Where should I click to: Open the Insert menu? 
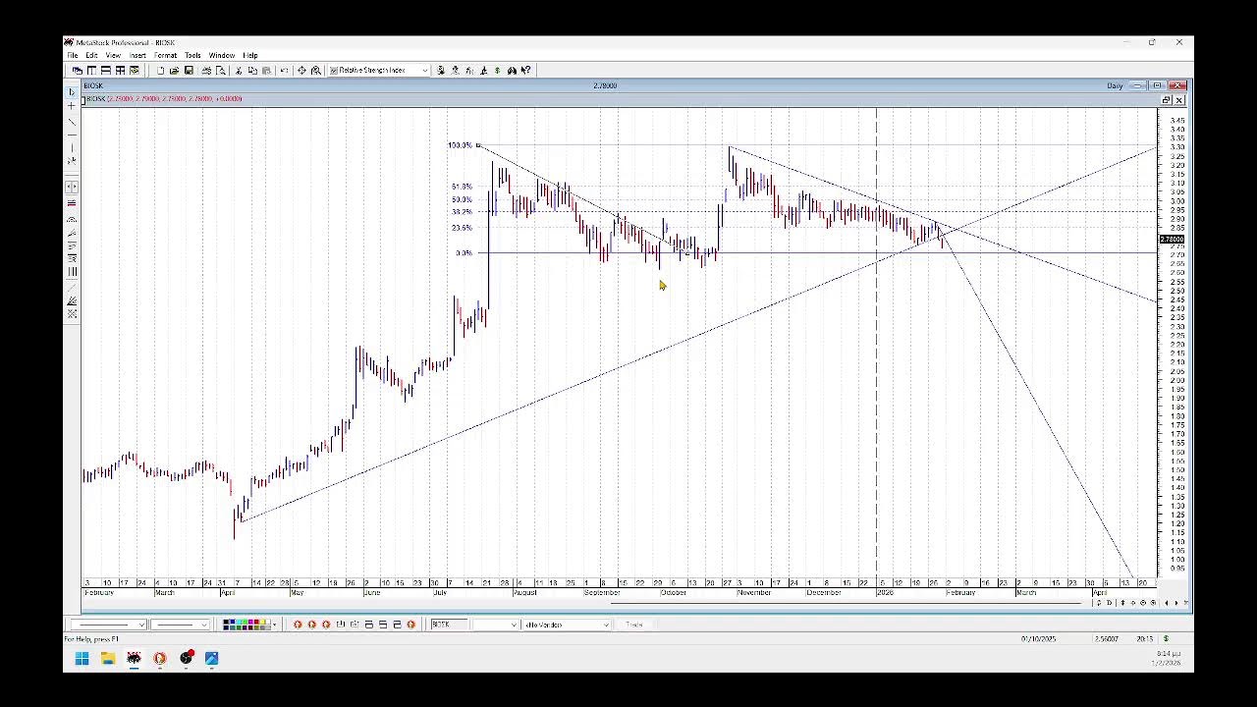pos(137,55)
